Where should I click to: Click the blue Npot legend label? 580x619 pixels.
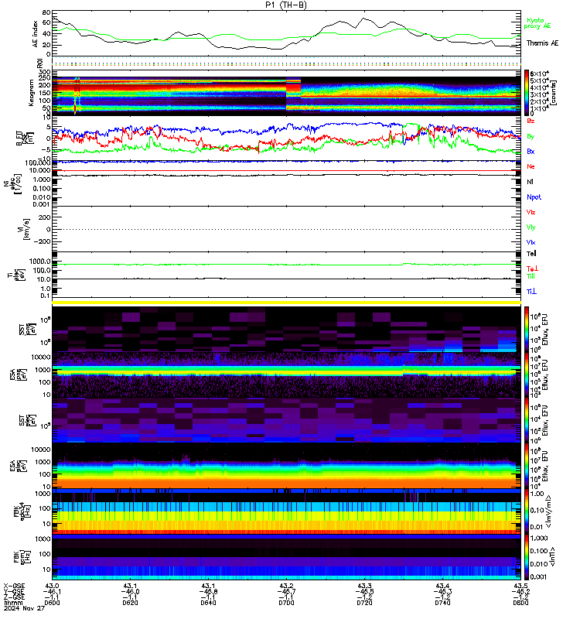click(534, 197)
